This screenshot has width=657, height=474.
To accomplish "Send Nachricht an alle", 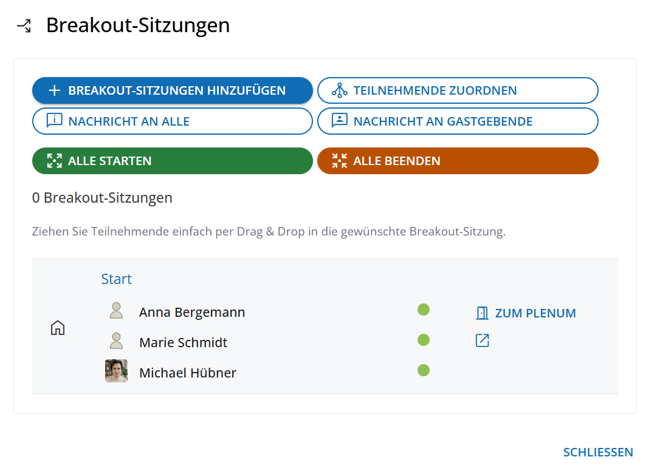I will (x=172, y=121).
